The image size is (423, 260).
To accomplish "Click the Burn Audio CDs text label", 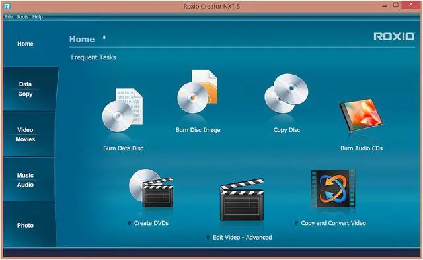I will click(362, 148).
